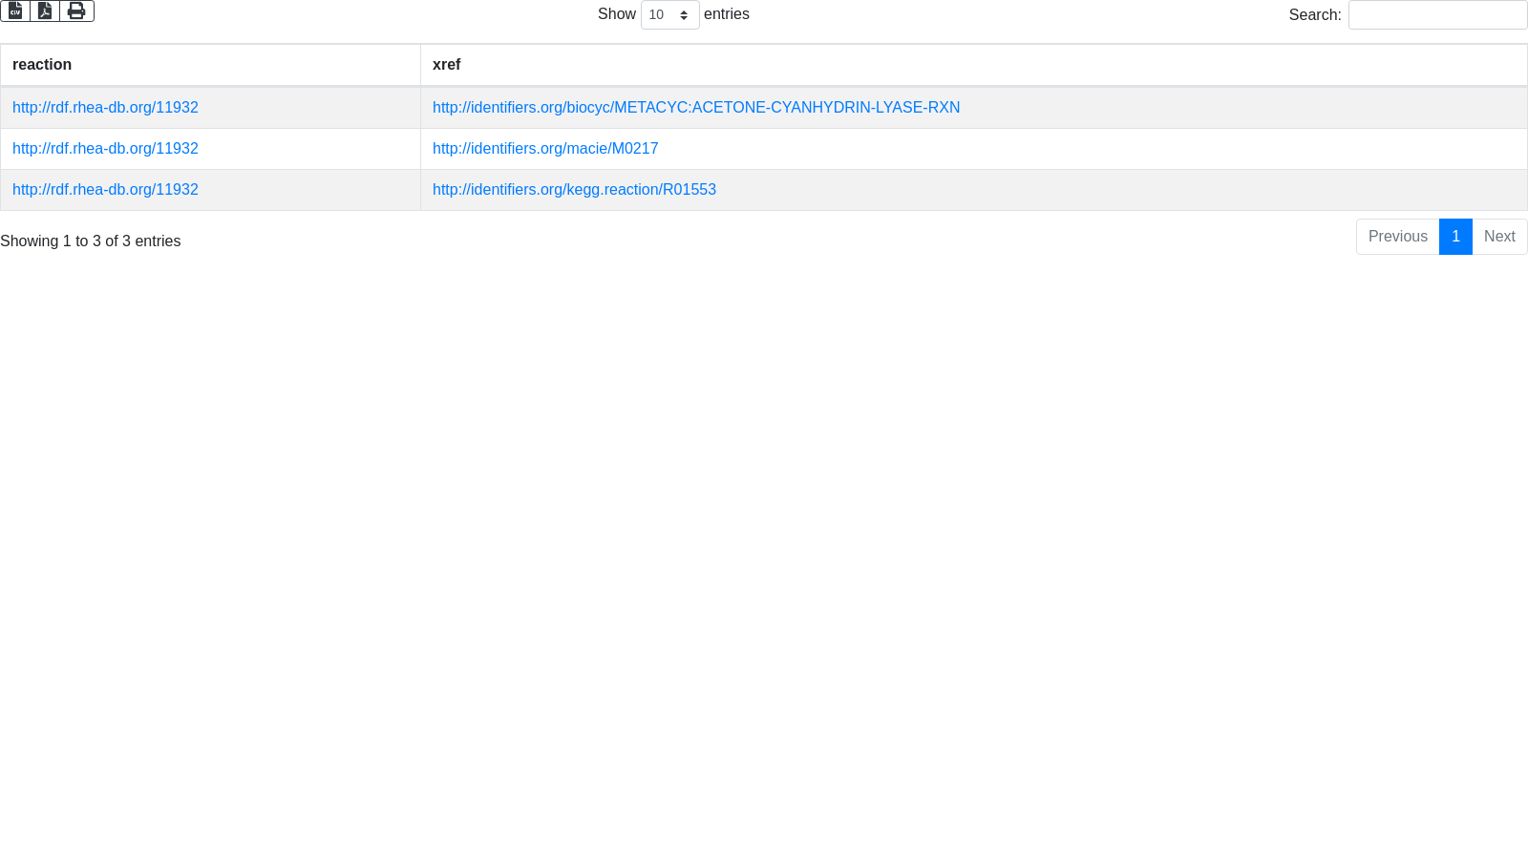The width and height of the screenshot is (1528, 859).
Task: Go to the Next page
Action: click(x=1499, y=237)
